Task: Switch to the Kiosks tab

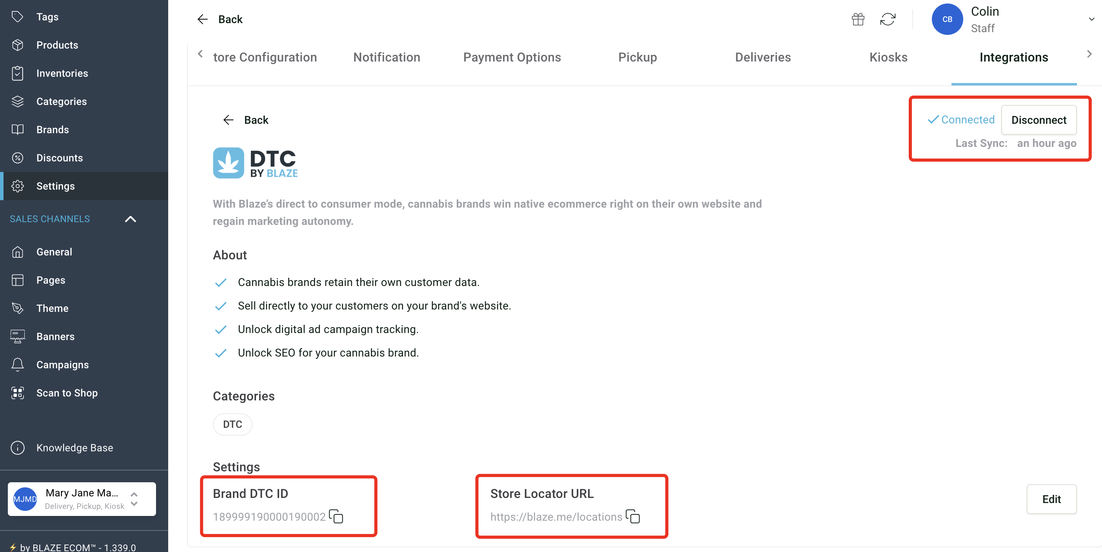Action: pos(888,57)
